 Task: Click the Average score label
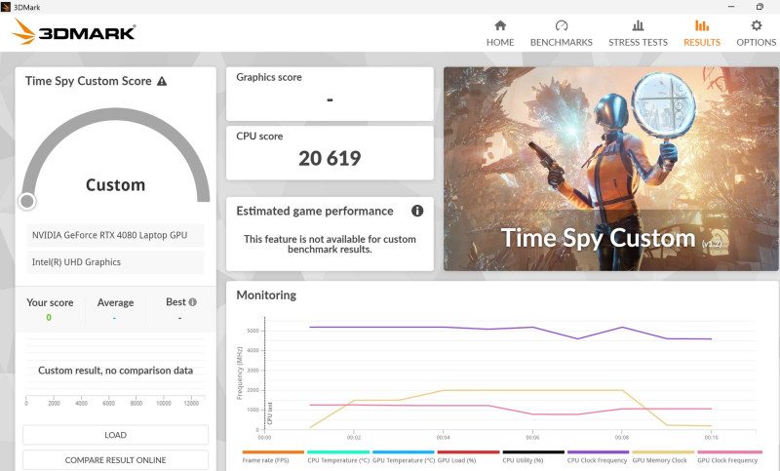point(115,302)
